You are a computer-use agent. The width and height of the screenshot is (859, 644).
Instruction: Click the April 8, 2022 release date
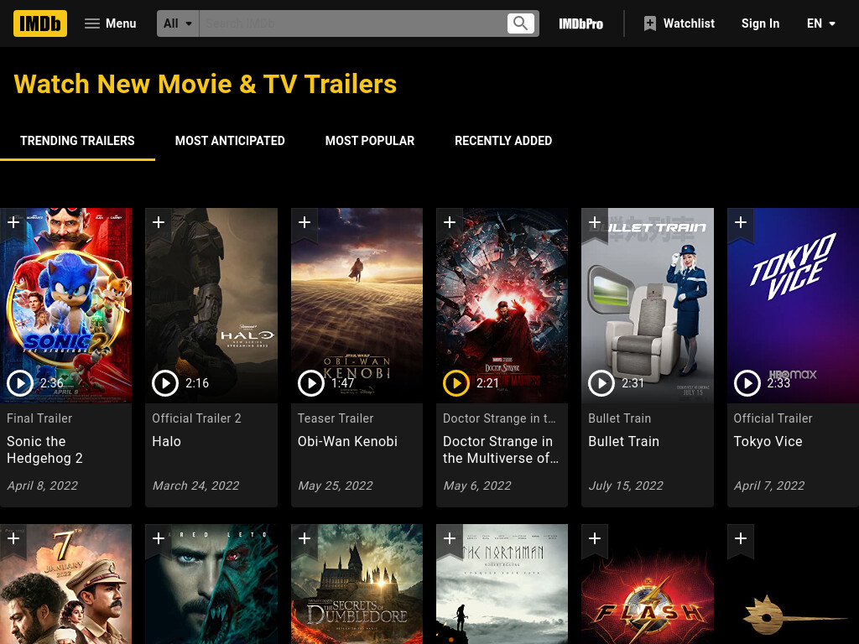tap(42, 486)
